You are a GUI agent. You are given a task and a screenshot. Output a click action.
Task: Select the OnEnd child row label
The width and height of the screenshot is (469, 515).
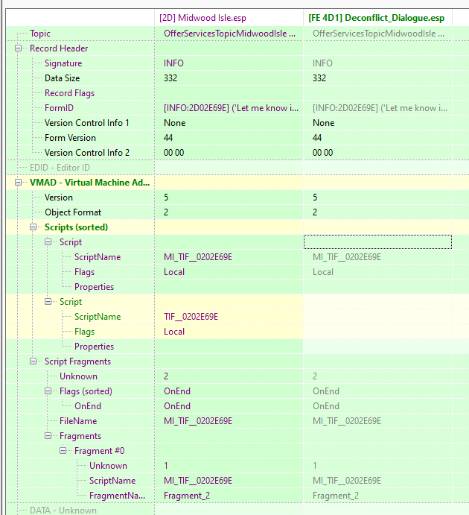point(88,406)
